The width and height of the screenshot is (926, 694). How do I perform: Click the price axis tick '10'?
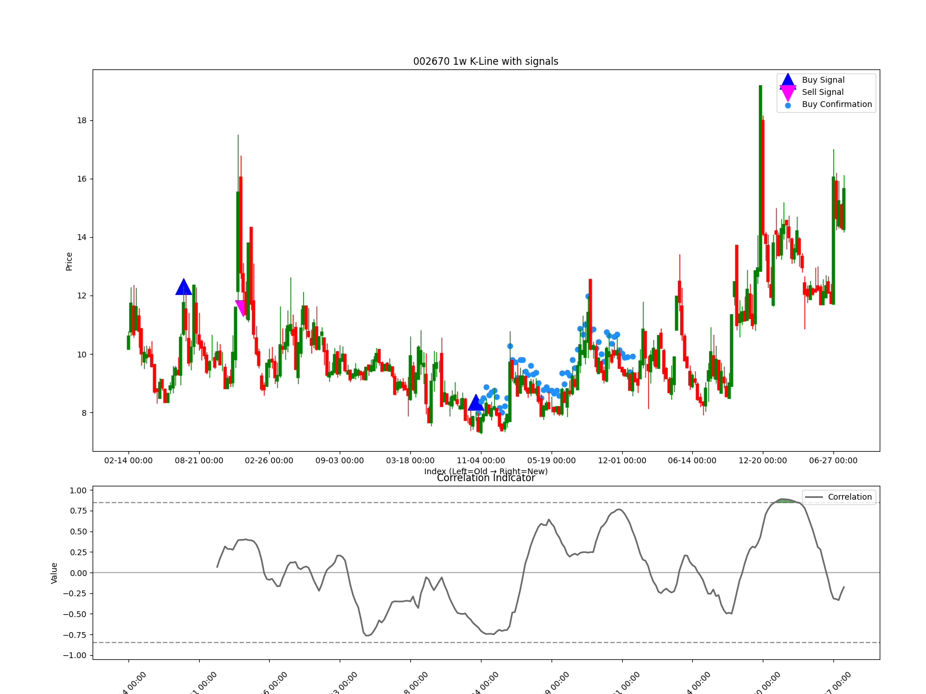coord(82,355)
